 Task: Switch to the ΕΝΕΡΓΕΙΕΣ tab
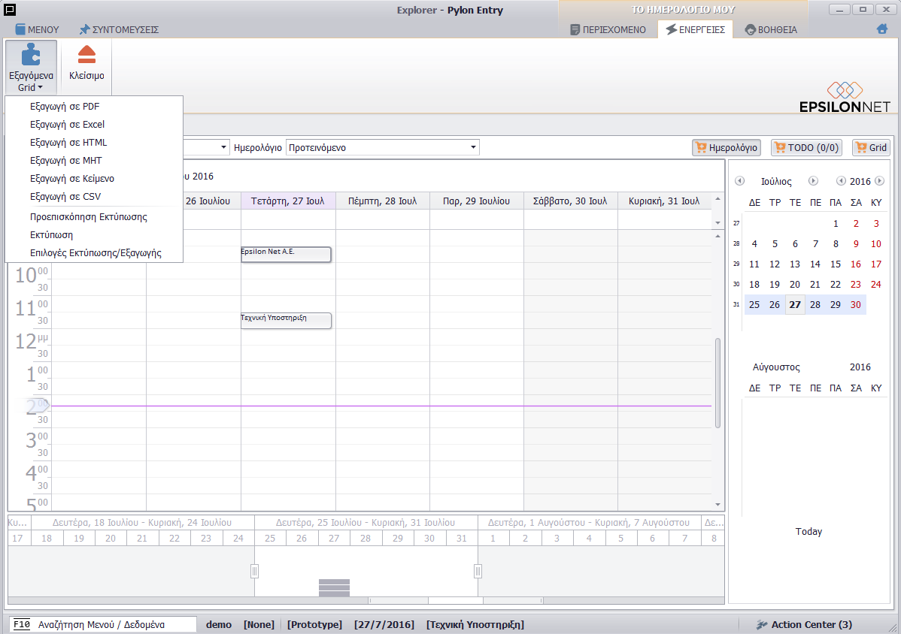point(695,29)
